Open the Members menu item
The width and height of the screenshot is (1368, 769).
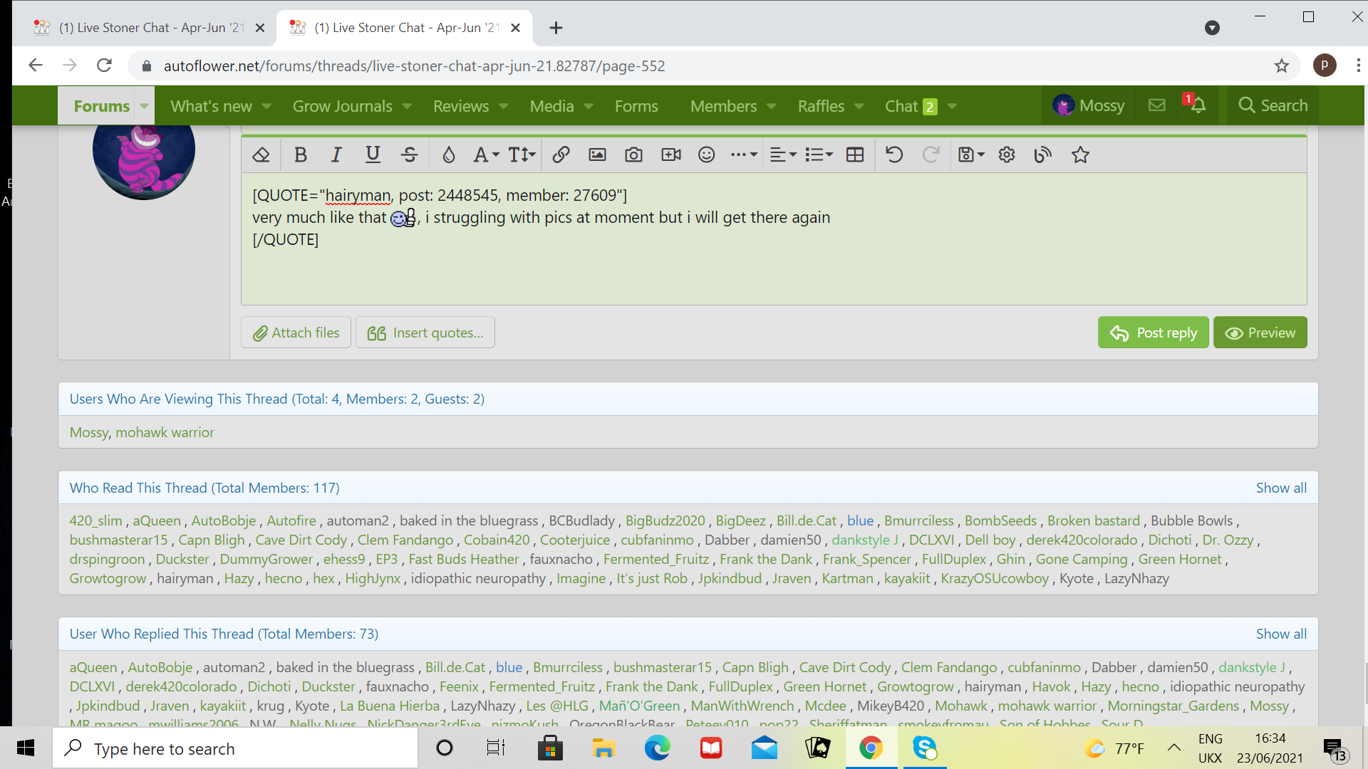click(x=723, y=106)
